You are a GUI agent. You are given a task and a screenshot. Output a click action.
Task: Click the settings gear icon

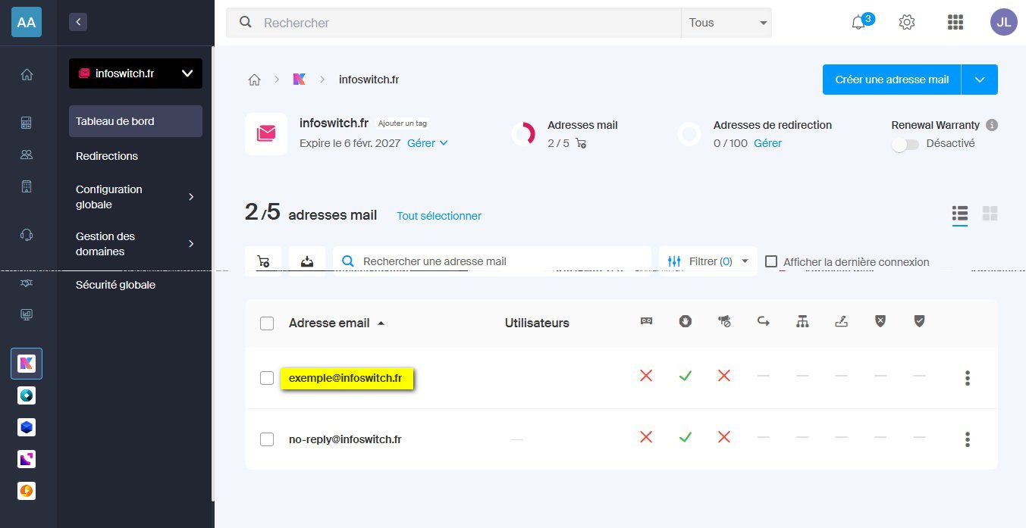(906, 22)
